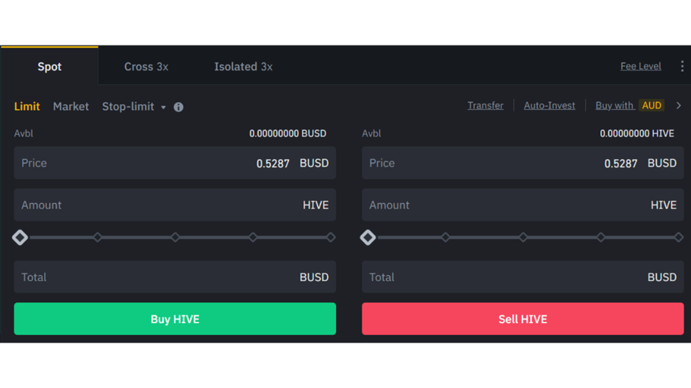The image size is (691, 388).
Task: Set the sell slider to 25% marker
Action: point(445,238)
